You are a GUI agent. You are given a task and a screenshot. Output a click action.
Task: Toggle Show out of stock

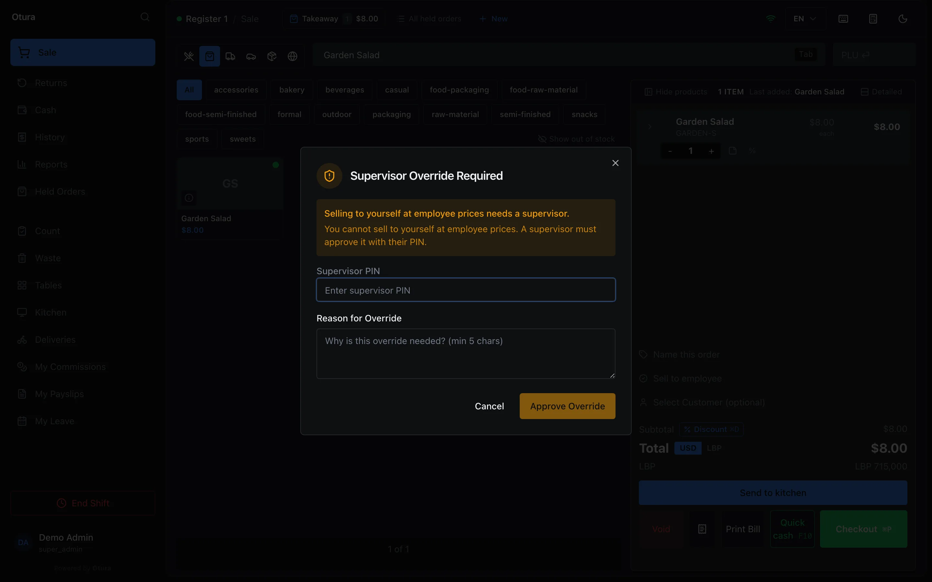pos(576,139)
